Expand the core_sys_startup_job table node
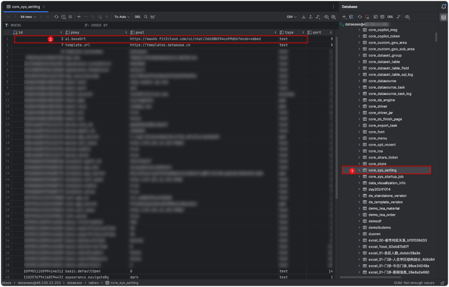 coord(359,176)
